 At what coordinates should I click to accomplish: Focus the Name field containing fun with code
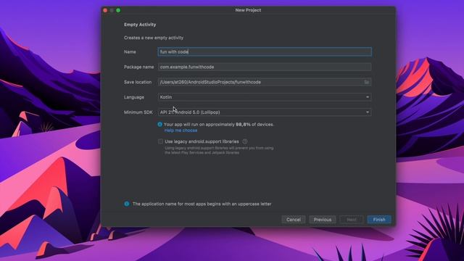click(265, 51)
